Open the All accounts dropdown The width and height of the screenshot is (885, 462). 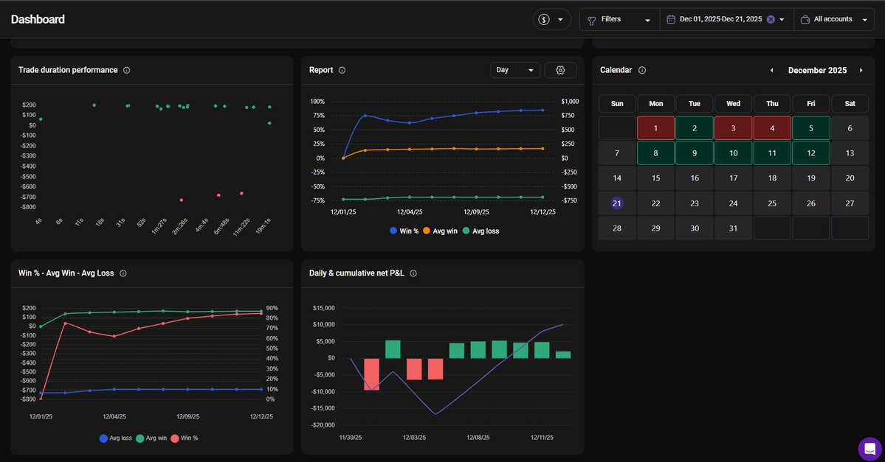[834, 20]
